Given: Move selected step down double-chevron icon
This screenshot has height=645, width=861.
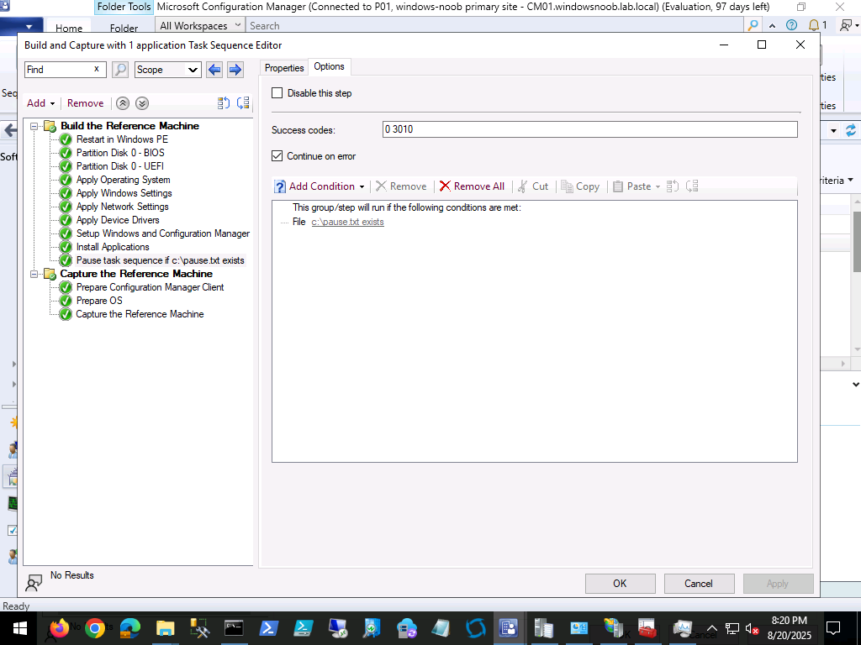Looking at the screenshot, I should tap(141, 103).
